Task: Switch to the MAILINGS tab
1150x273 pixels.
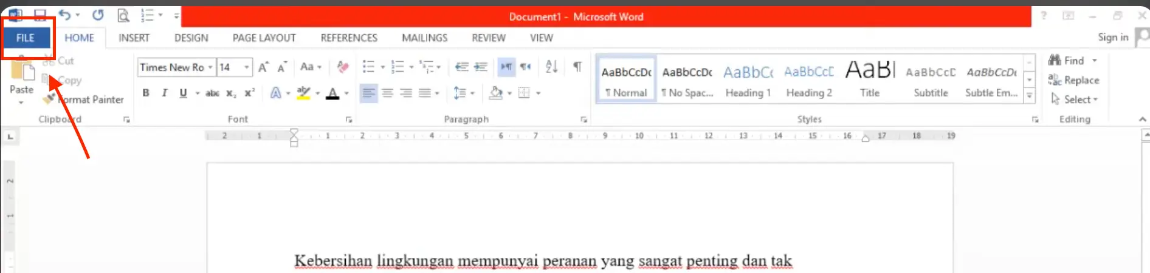Action: point(424,38)
